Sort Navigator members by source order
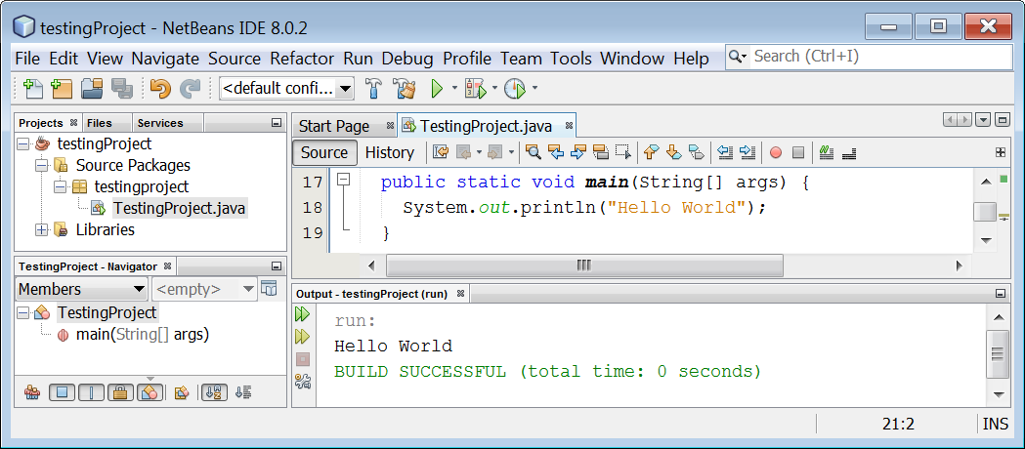1025x449 pixels. click(x=243, y=392)
